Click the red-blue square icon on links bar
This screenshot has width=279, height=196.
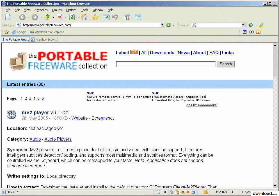pyautogui.click(x=245, y=32)
